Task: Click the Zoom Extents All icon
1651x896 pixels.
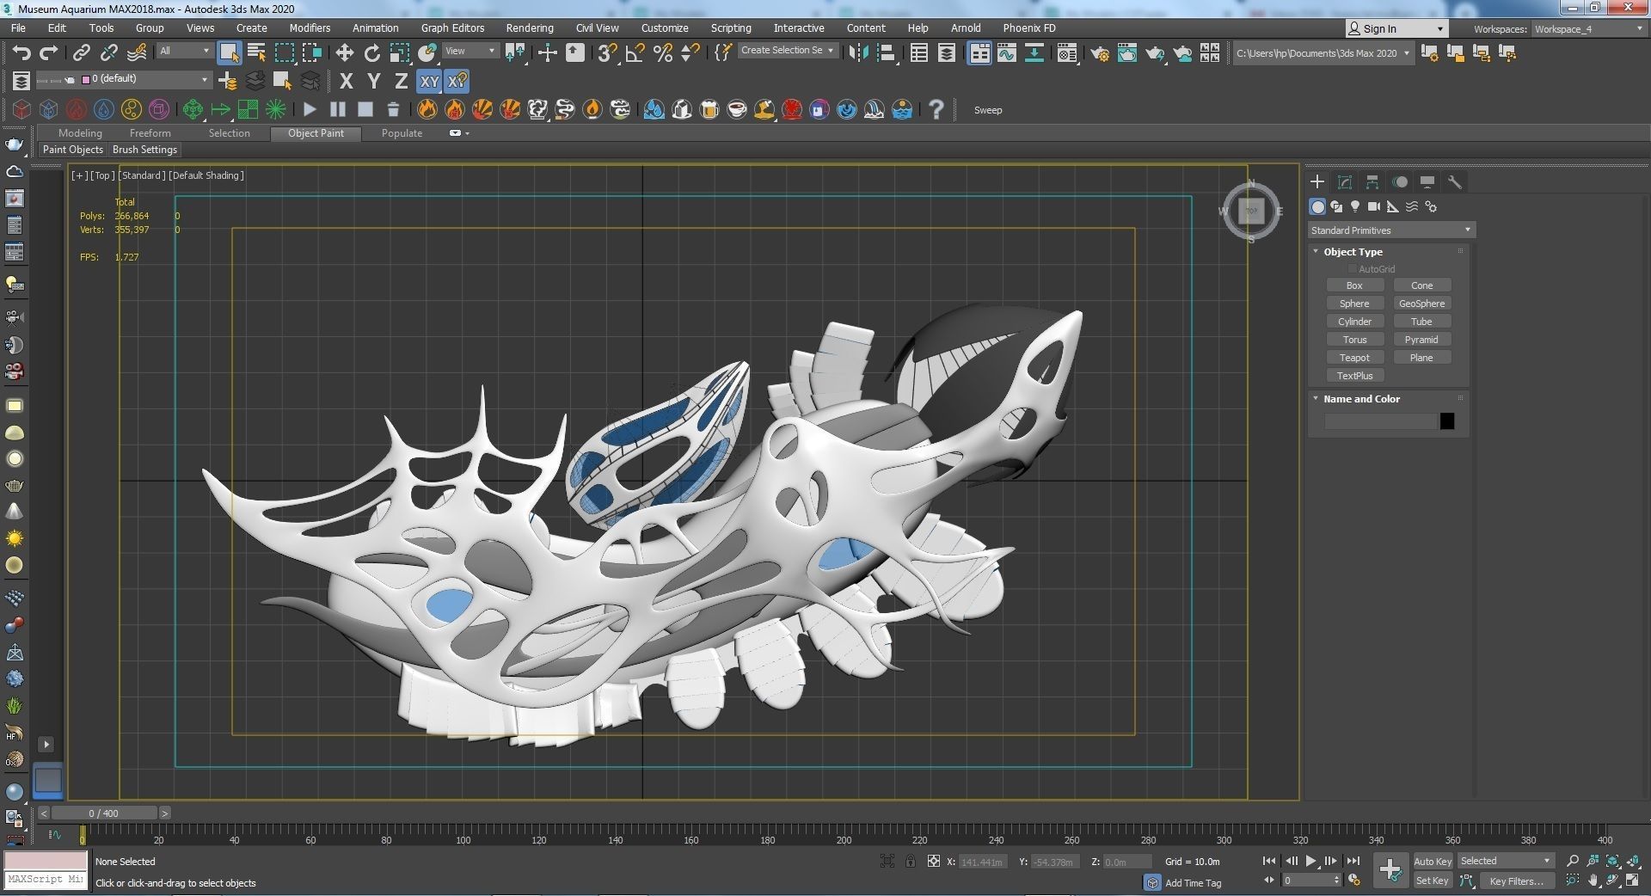Action: pyautogui.click(x=1633, y=861)
